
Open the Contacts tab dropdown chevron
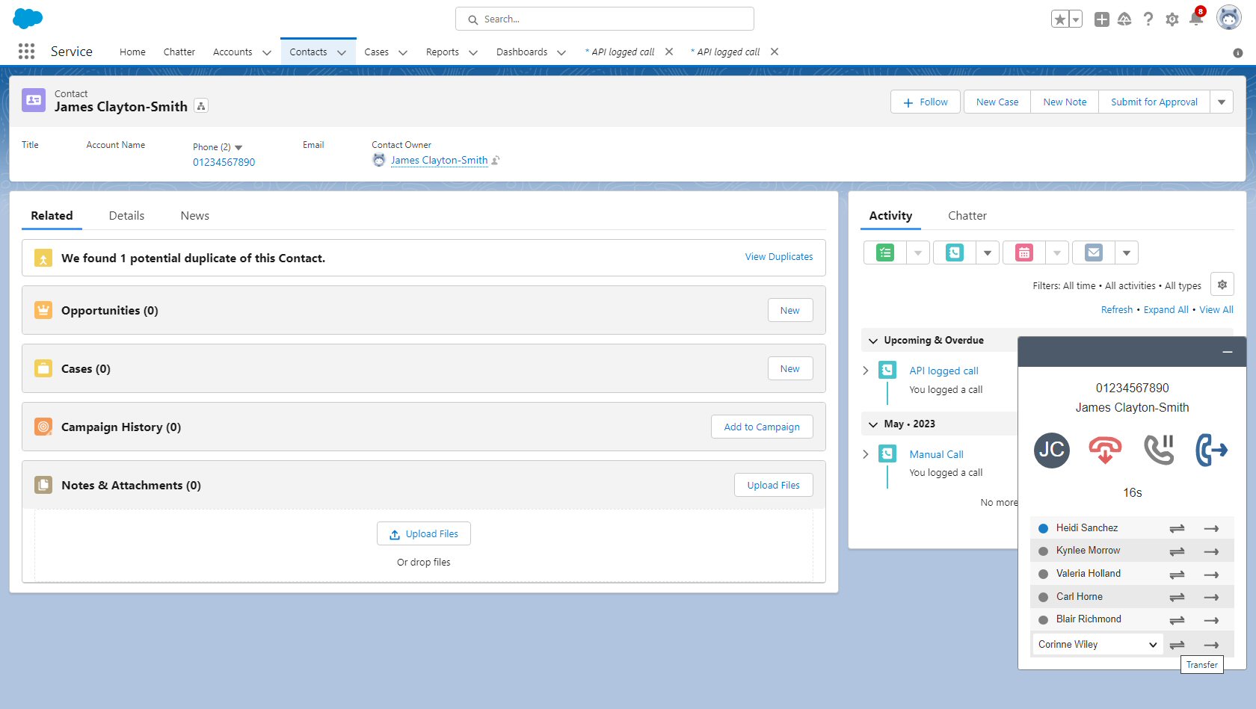tap(342, 52)
